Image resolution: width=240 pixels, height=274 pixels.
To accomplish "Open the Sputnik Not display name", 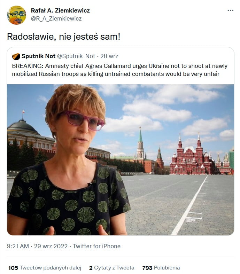I will point(38,56).
